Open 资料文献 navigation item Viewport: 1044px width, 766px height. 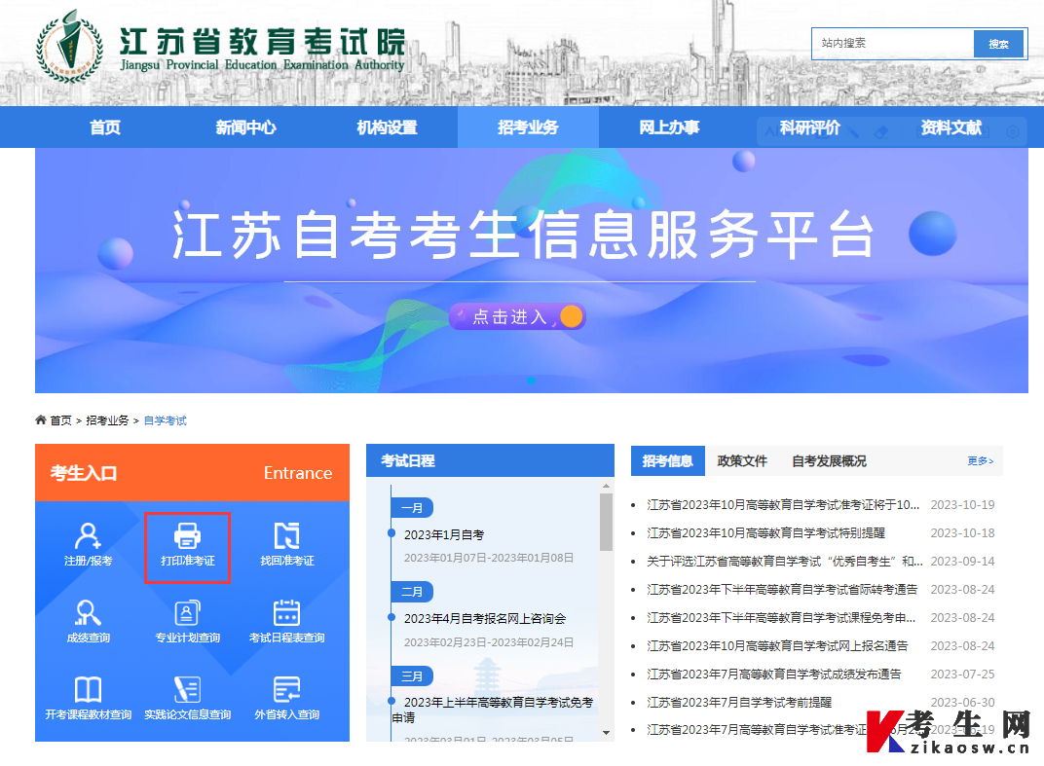coord(951,128)
